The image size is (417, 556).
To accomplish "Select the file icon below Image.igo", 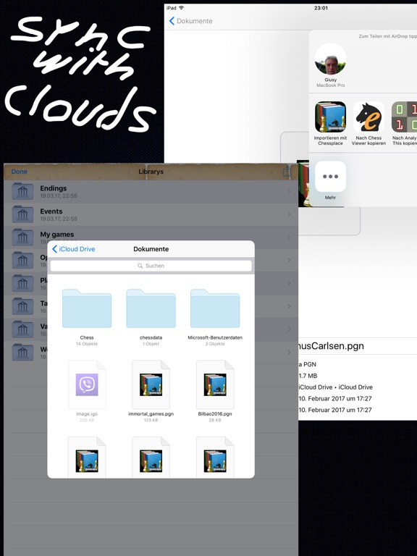I will pyautogui.click(x=87, y=458).
